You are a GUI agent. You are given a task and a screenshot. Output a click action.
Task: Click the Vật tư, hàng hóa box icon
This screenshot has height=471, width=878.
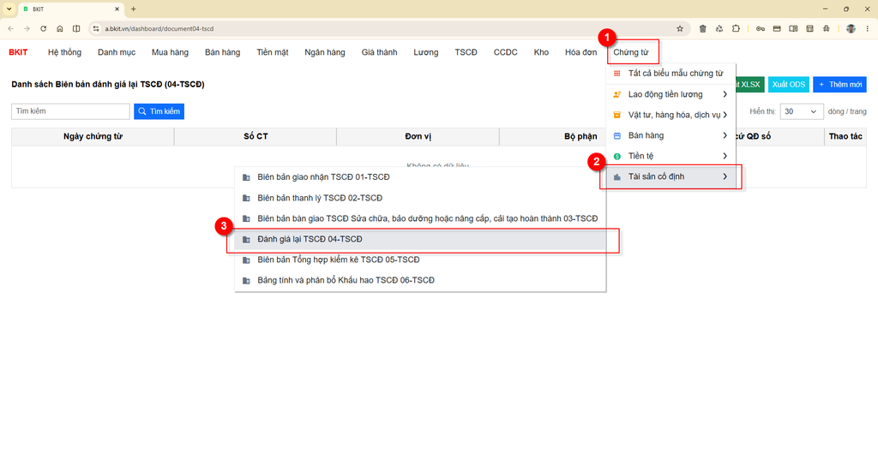coord(617,115)
